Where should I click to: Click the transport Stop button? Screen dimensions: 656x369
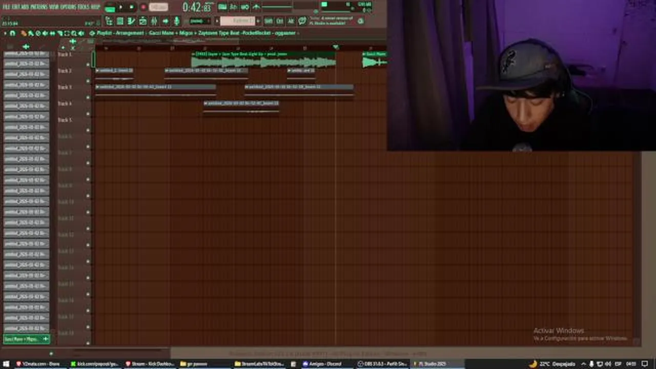click(132, 8)
